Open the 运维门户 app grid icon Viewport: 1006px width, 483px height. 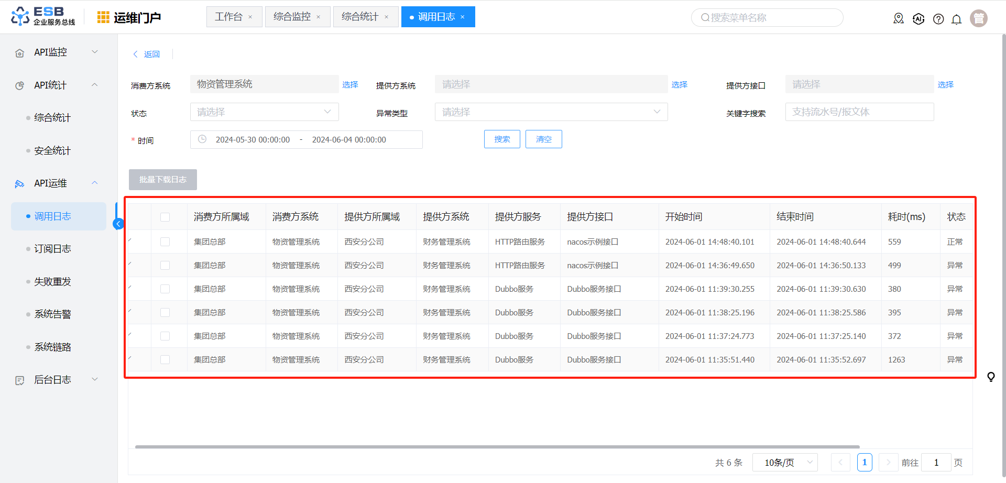tap(103, 17)
